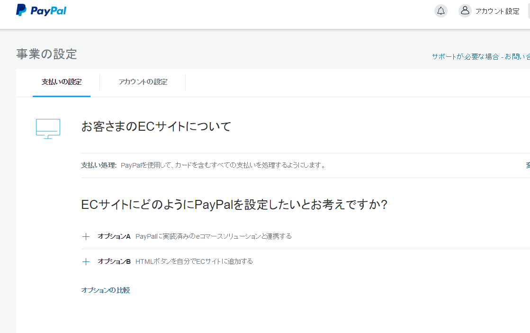The width and height of the screenshot is (530, 333).
Task: Click the account profile avatar icon
Action: pos(465,11)
